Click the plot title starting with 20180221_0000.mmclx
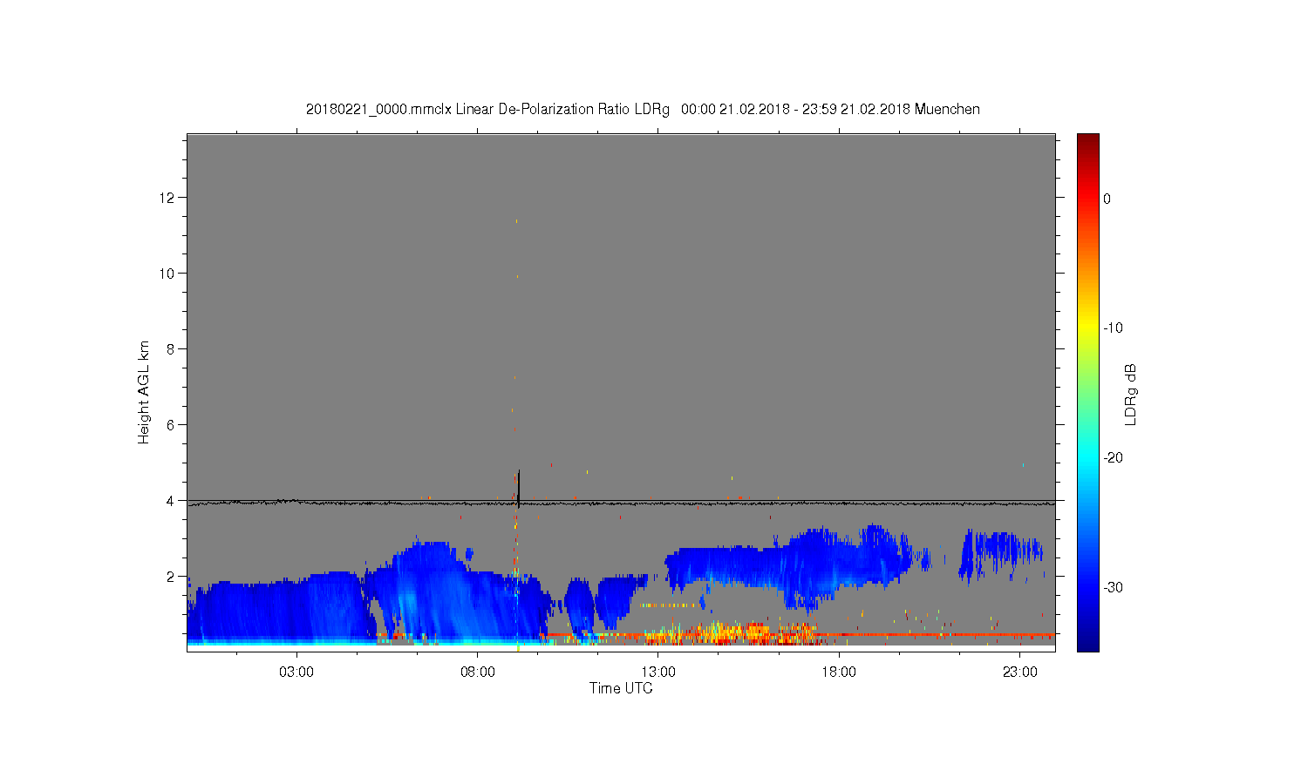Image resolution: width=1308 pixels, height=784 pixels. coord(643,110)
